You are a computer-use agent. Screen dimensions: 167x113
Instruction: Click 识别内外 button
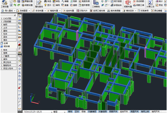point(82,11)
